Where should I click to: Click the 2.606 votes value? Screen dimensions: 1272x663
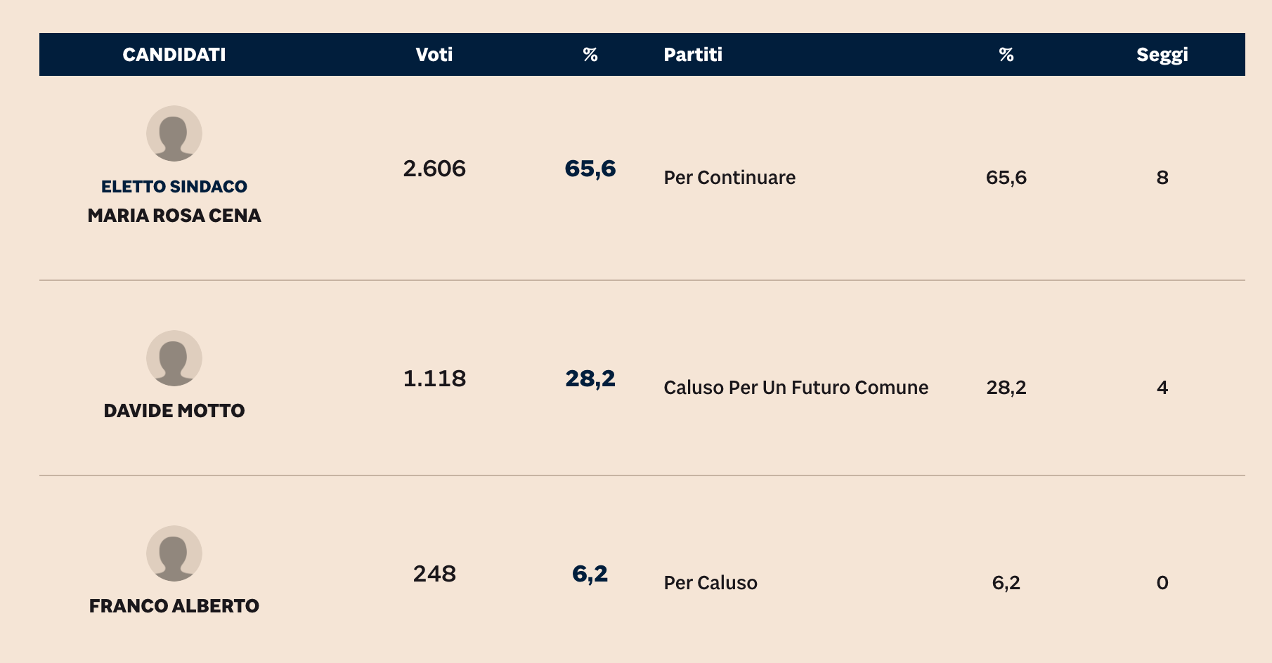click(434, 169)
